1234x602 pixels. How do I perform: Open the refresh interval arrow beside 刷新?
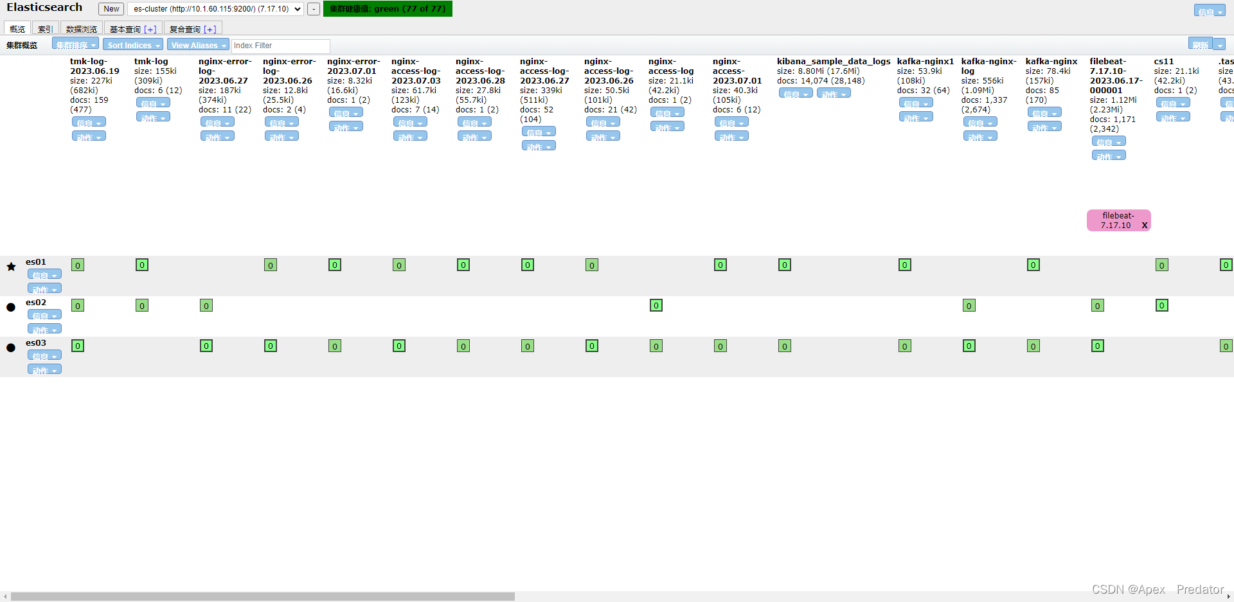coord(1220,44)
